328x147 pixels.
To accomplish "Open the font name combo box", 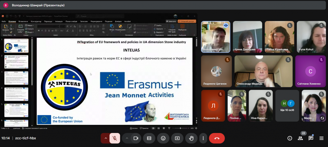I will click(48, 26).
